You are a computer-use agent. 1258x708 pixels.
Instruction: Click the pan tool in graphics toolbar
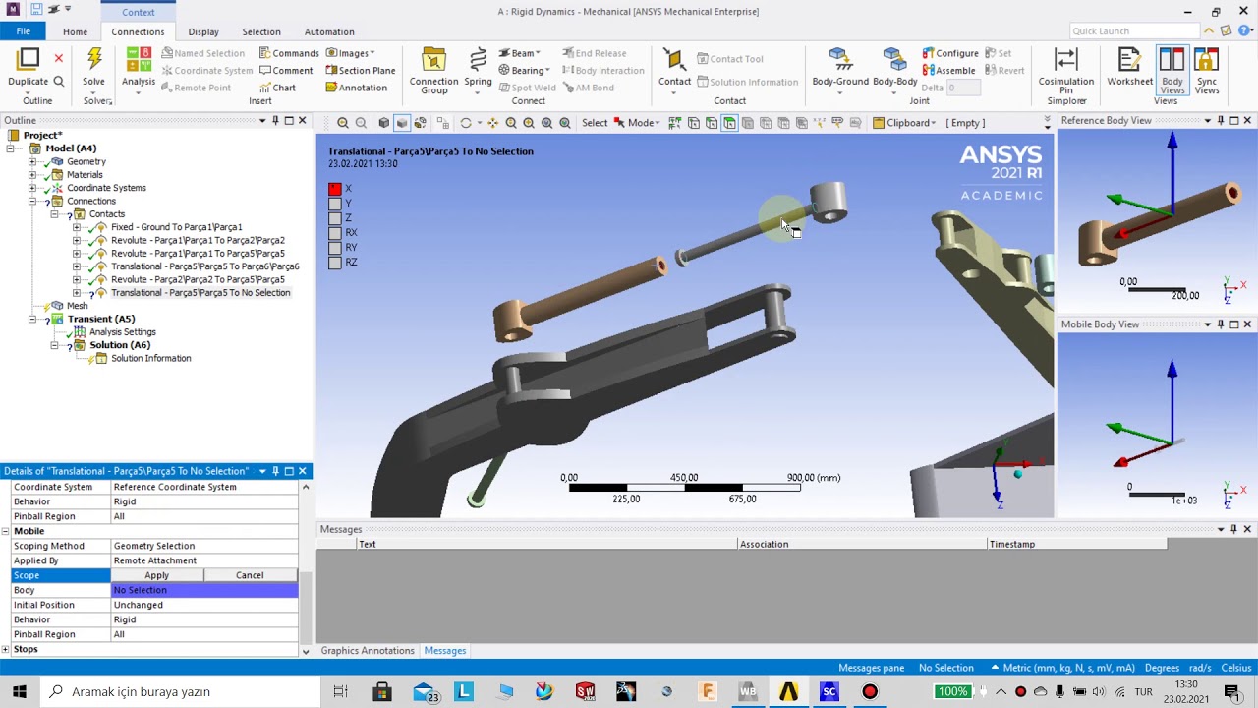click(492, 123)
